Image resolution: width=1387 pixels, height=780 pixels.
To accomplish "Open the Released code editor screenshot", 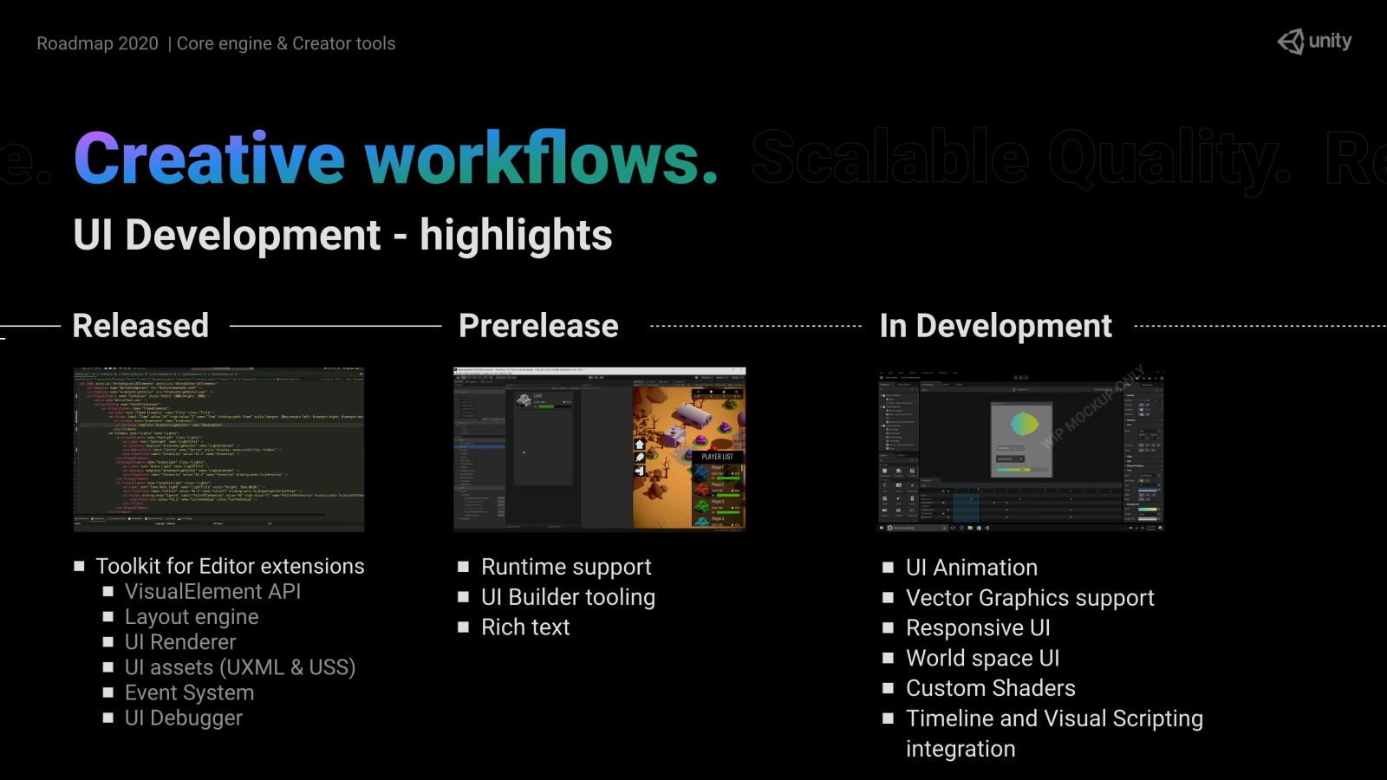I will tap(219, 449).
